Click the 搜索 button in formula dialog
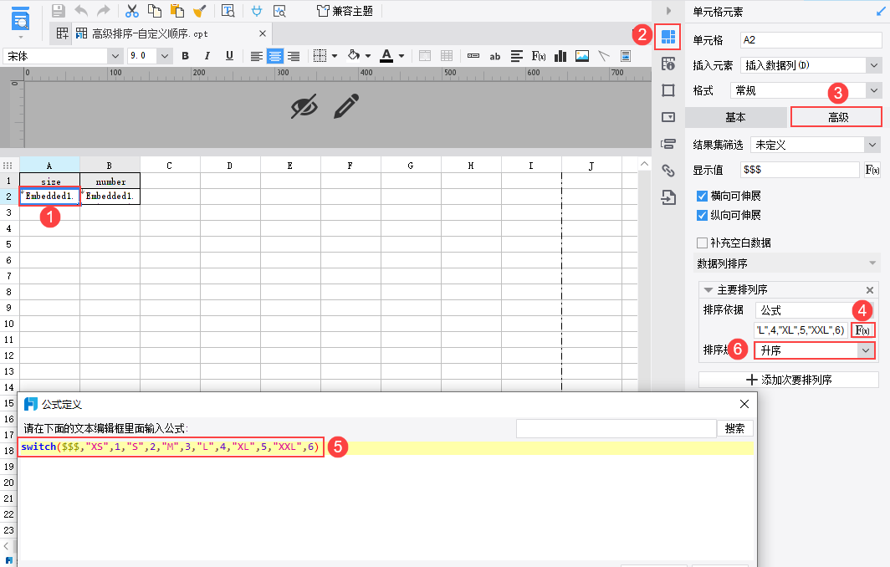890x567 pixels. (x=735, y=428)
